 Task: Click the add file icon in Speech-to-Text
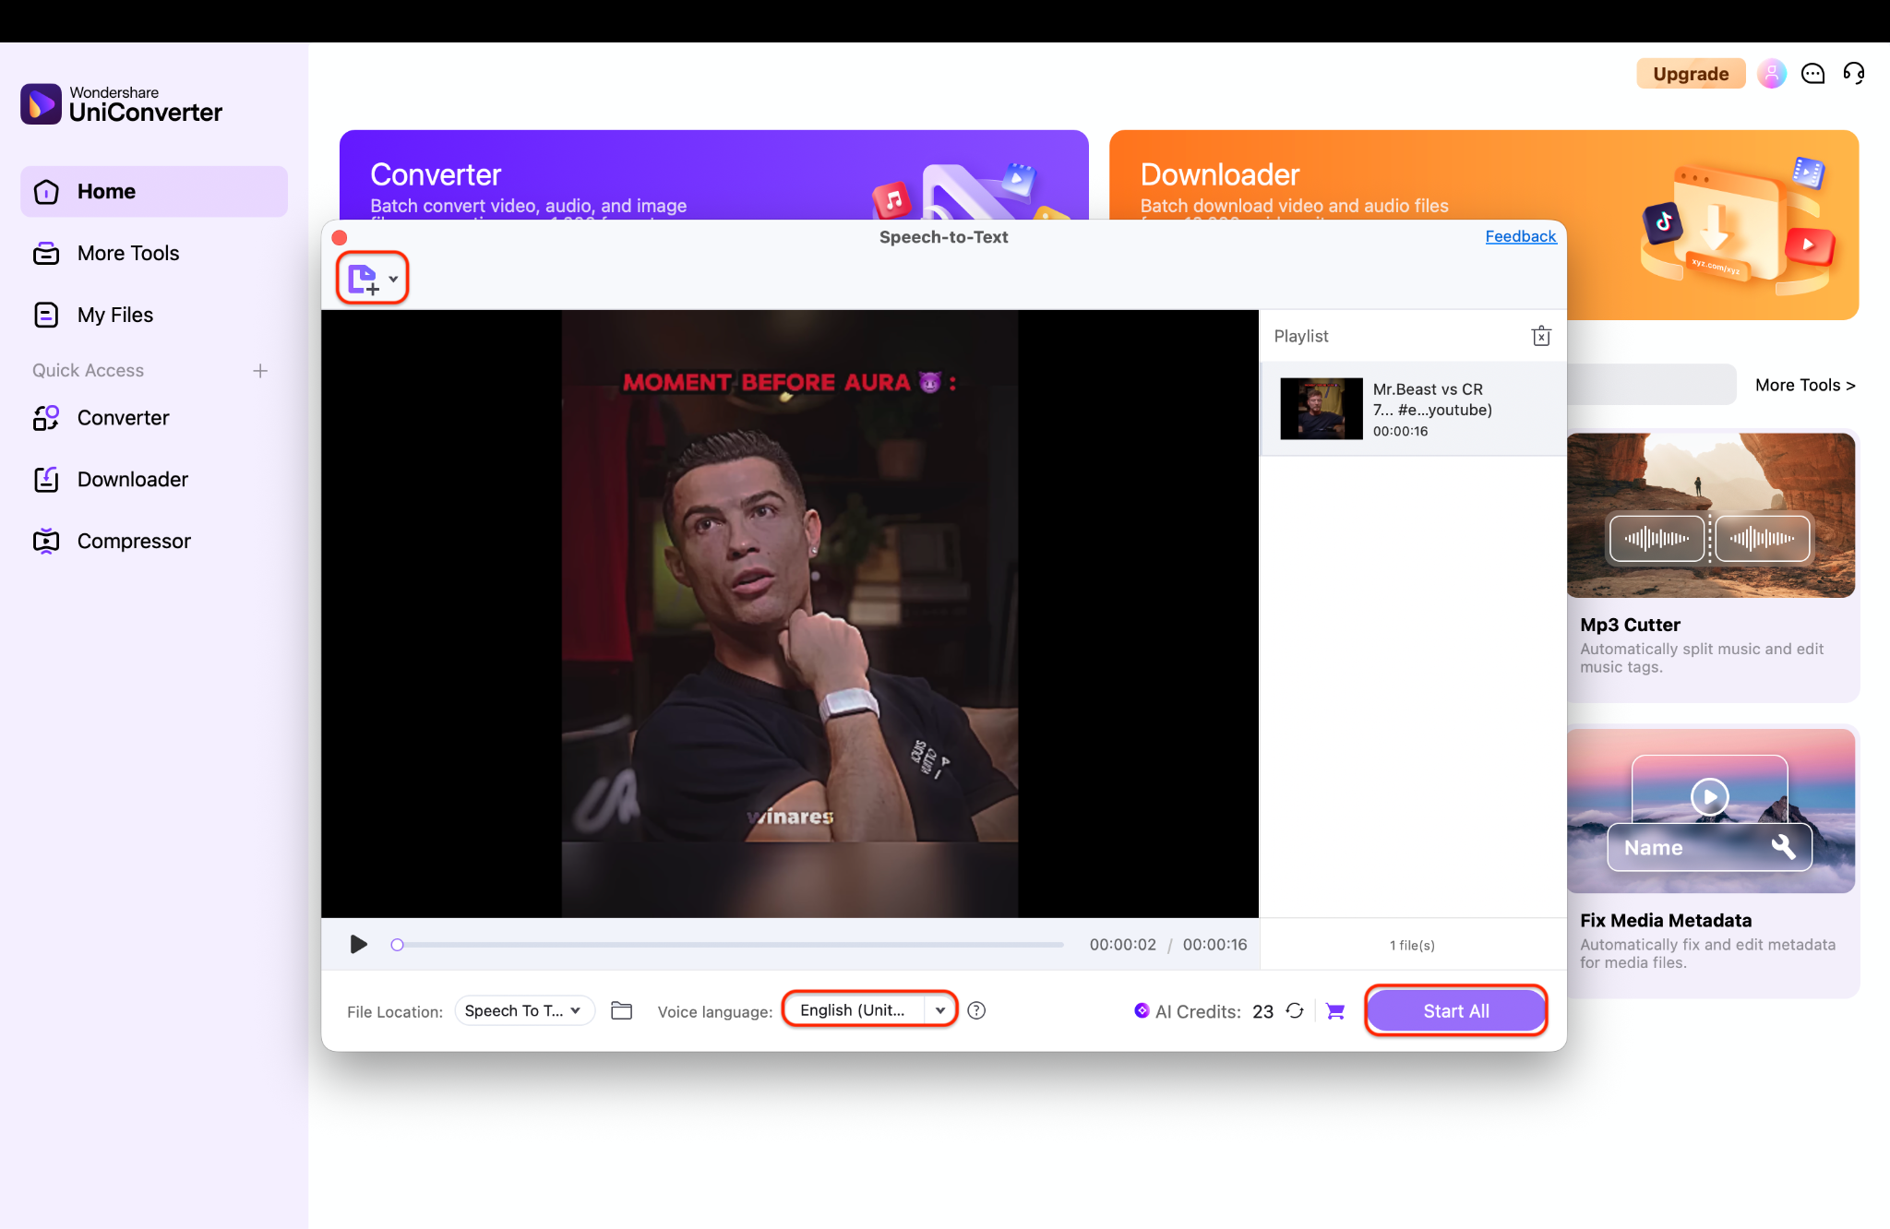point(363,278)
